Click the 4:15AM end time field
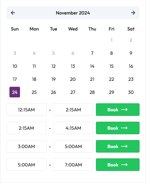 pos(73,128)
